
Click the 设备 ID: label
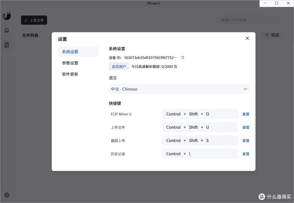pos(115,57)
